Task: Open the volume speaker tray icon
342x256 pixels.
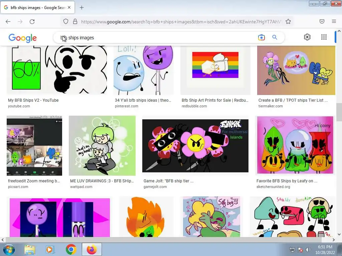Action: (x=308, y=250)
